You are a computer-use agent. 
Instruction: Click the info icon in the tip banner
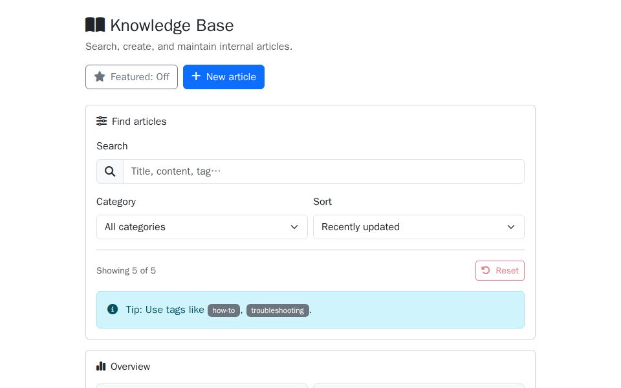pos(112,309)
